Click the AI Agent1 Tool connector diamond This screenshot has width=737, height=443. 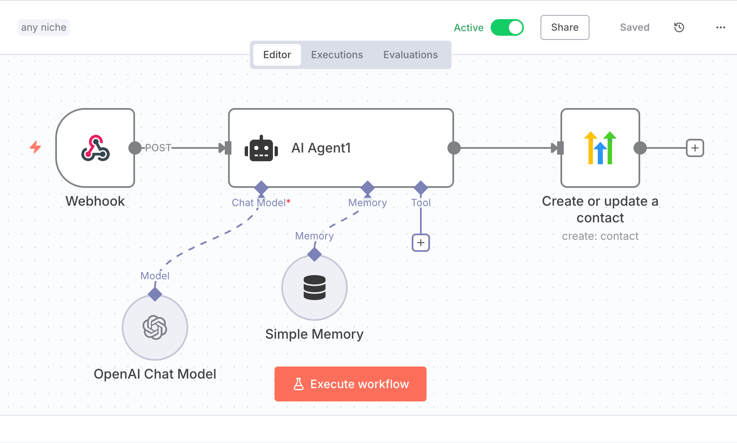[x=421, y=188]
